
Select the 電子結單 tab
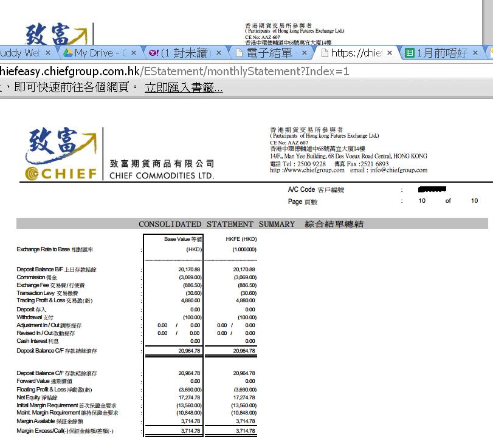pyautogui.click(x=271, y=53)
